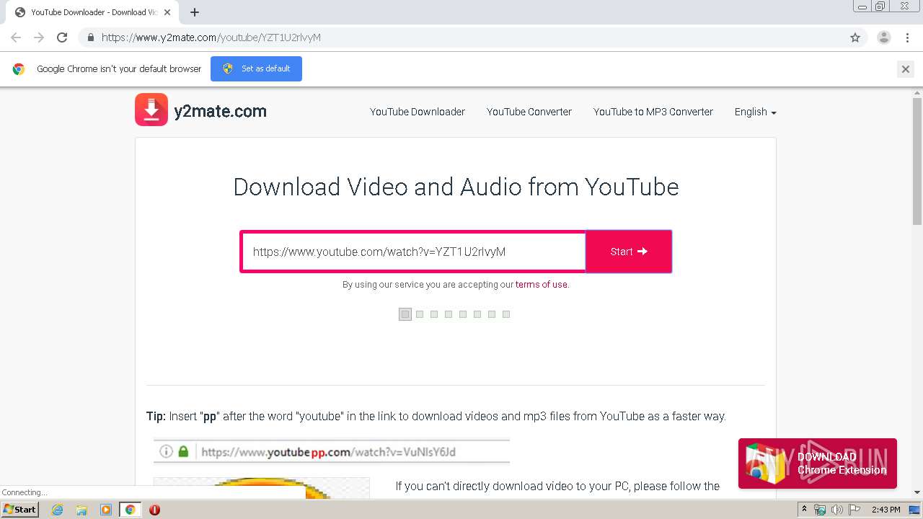Image resolution: width=923 pixels, height=519 pixels.
Task: Open a new browser tab
Action: [x=195, y=12]
